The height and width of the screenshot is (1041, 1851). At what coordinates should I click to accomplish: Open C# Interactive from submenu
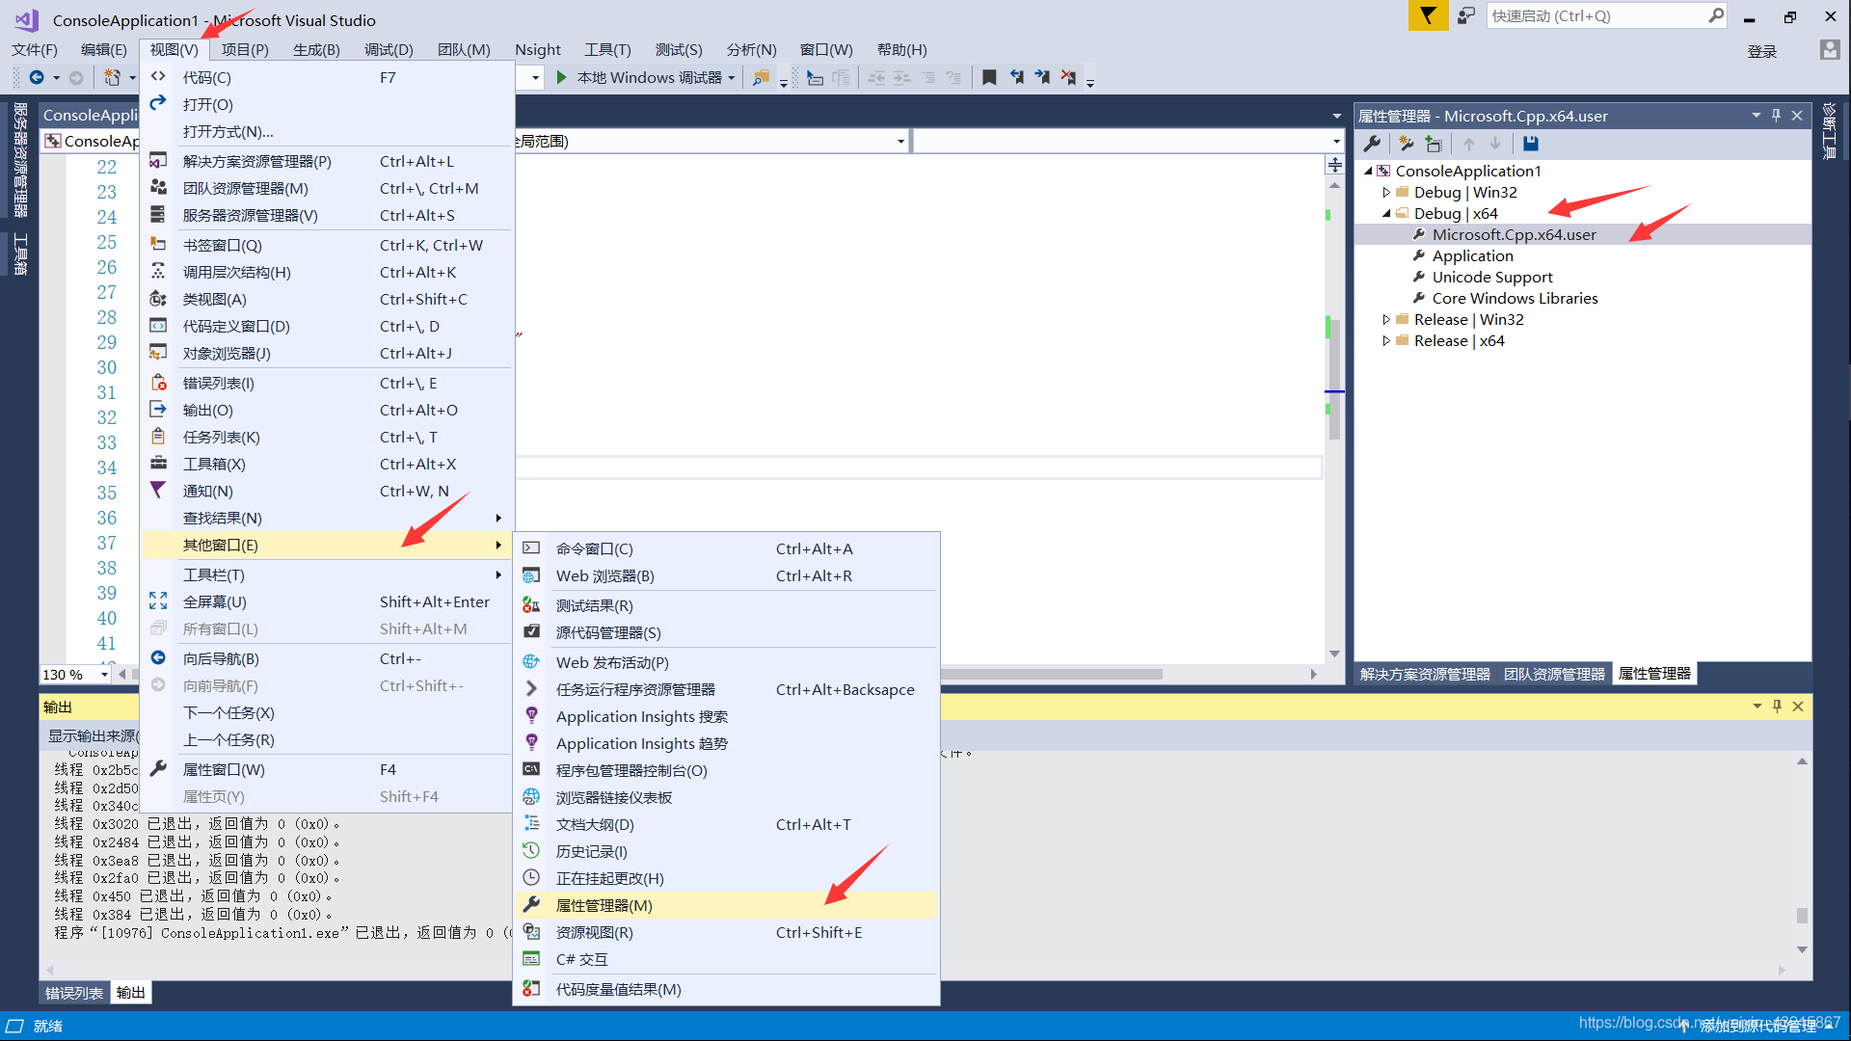coord(727,960)
